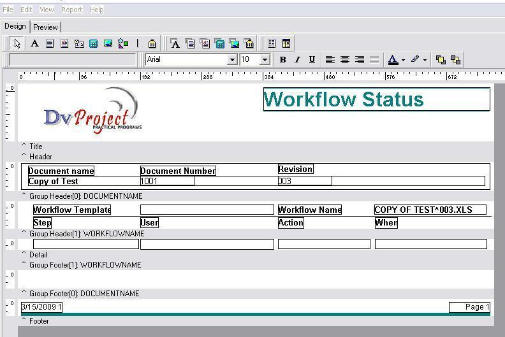Open the File menu

[x=8, y=10]
